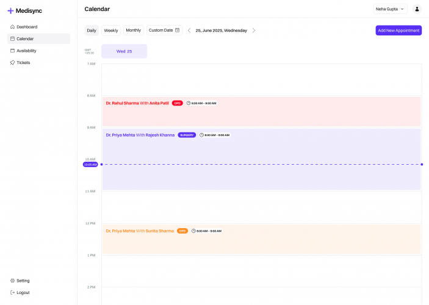Click Add New Appointment button
The image size is (429, 305).
398,30
